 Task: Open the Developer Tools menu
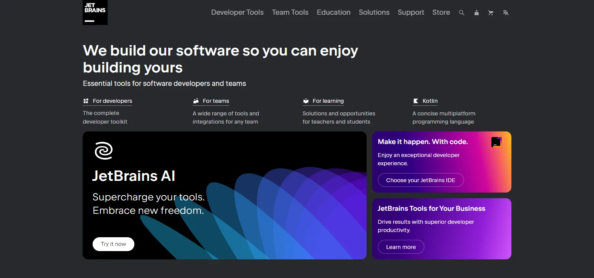(237, 13)
